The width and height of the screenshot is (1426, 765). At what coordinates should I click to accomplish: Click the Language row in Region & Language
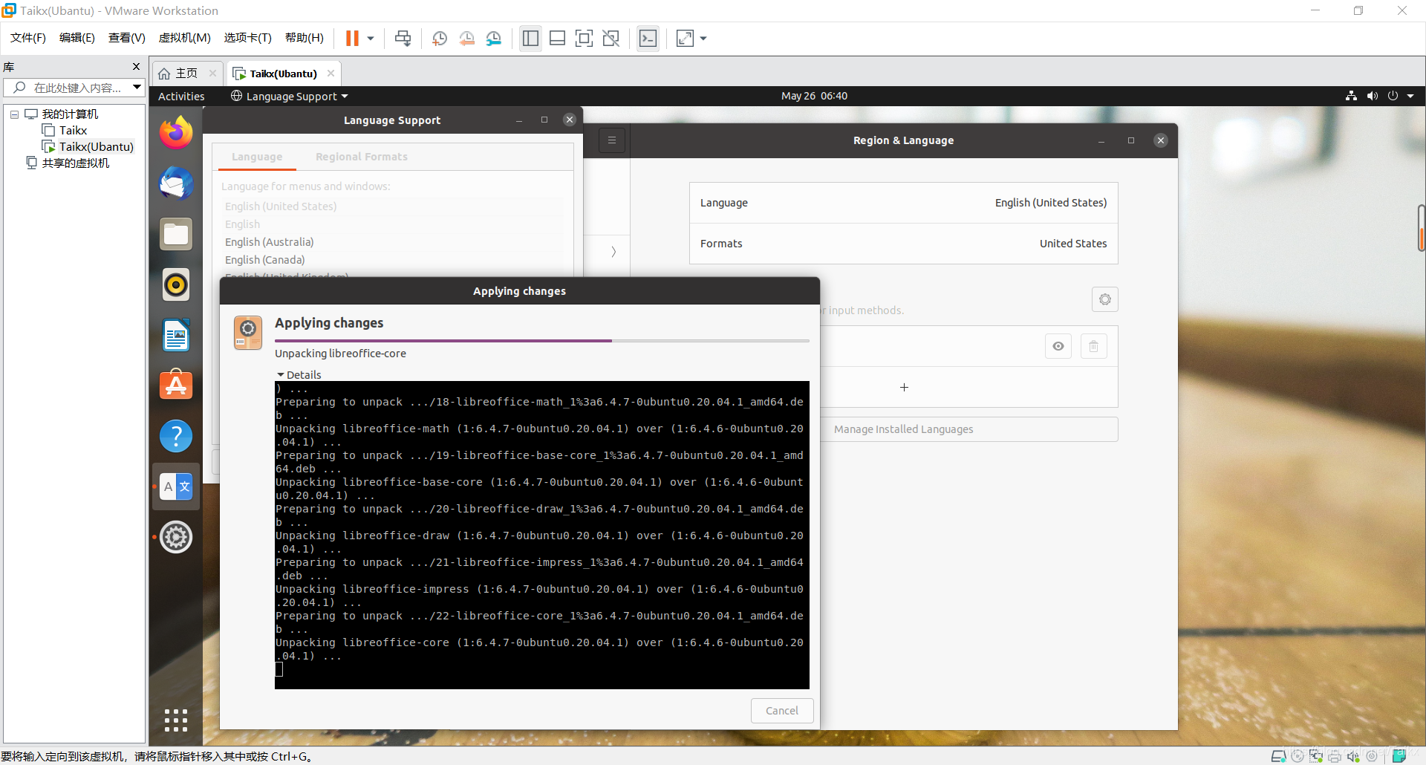point(903,203)
